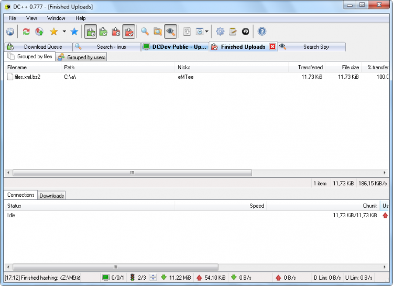Toggle the Download Queue toolbar button
The width and height of the screenshot is (393, 286).
point(91,31)
